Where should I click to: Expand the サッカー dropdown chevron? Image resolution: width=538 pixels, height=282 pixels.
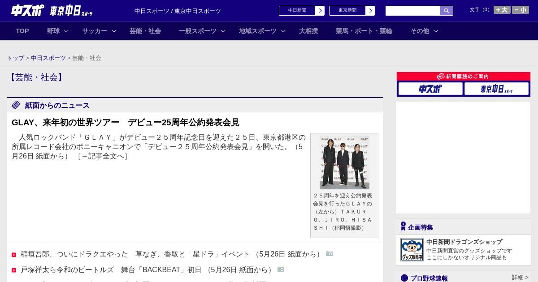[x=114, y=31]
